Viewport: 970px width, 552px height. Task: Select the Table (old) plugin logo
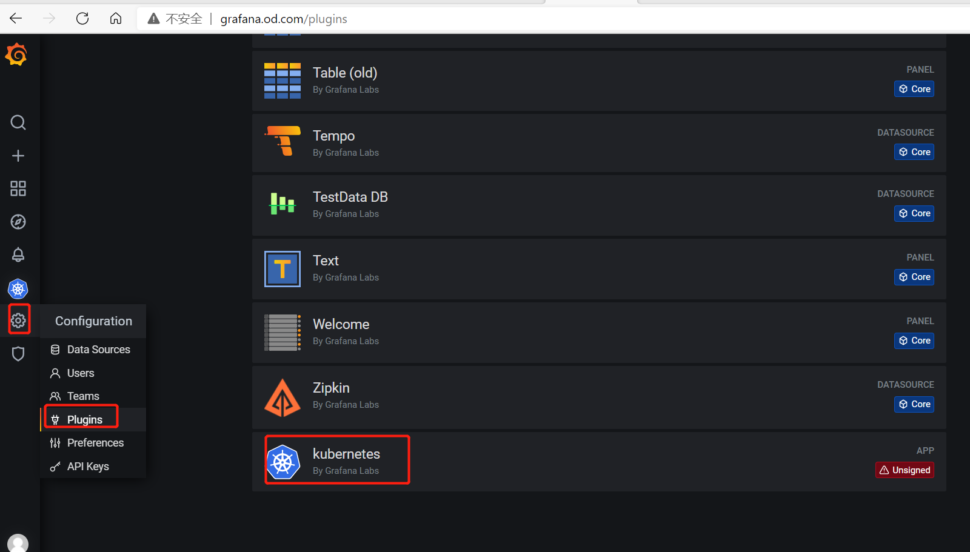tap(283, 81)
